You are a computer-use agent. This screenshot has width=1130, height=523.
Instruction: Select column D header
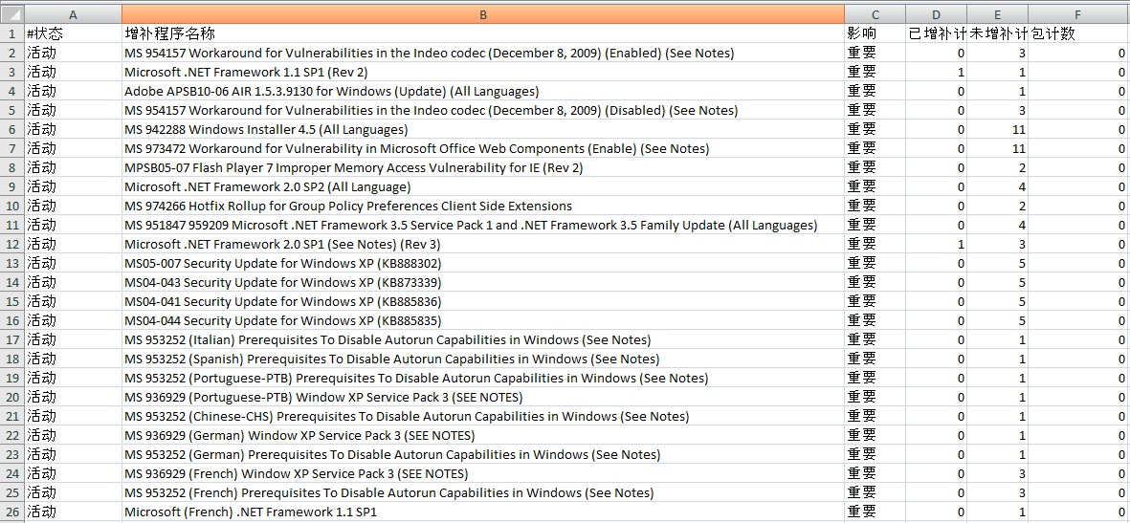tap(936, 14)
